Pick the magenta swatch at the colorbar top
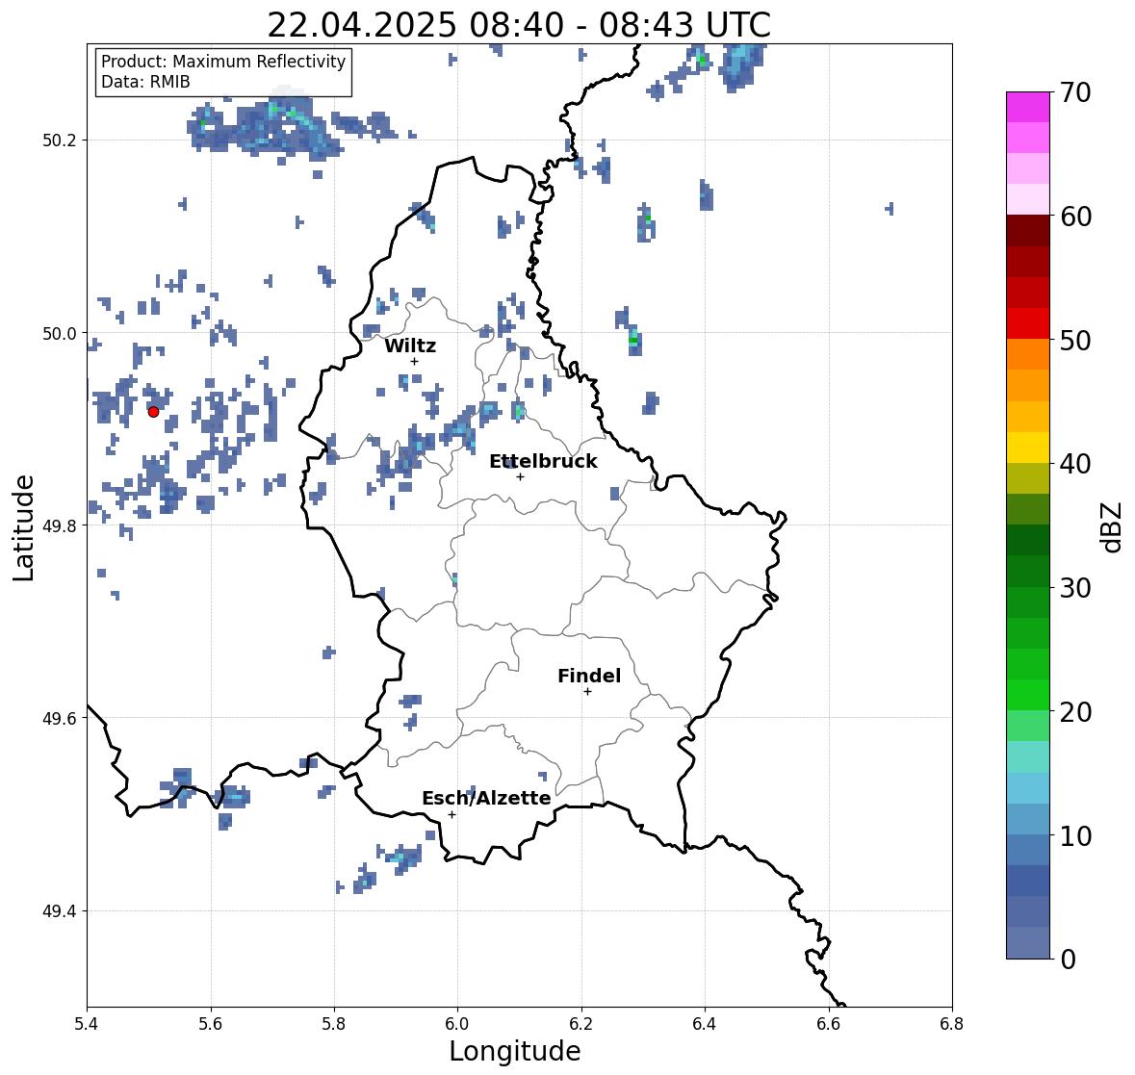The height and width of the screenshot is (1075, 1135). pyautogui.click(x=1028, y=107)
